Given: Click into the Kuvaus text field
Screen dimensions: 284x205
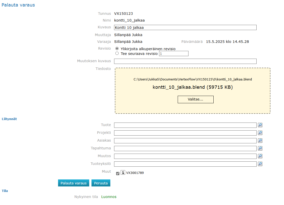Looking at the screenshot, I should point(185,28).
